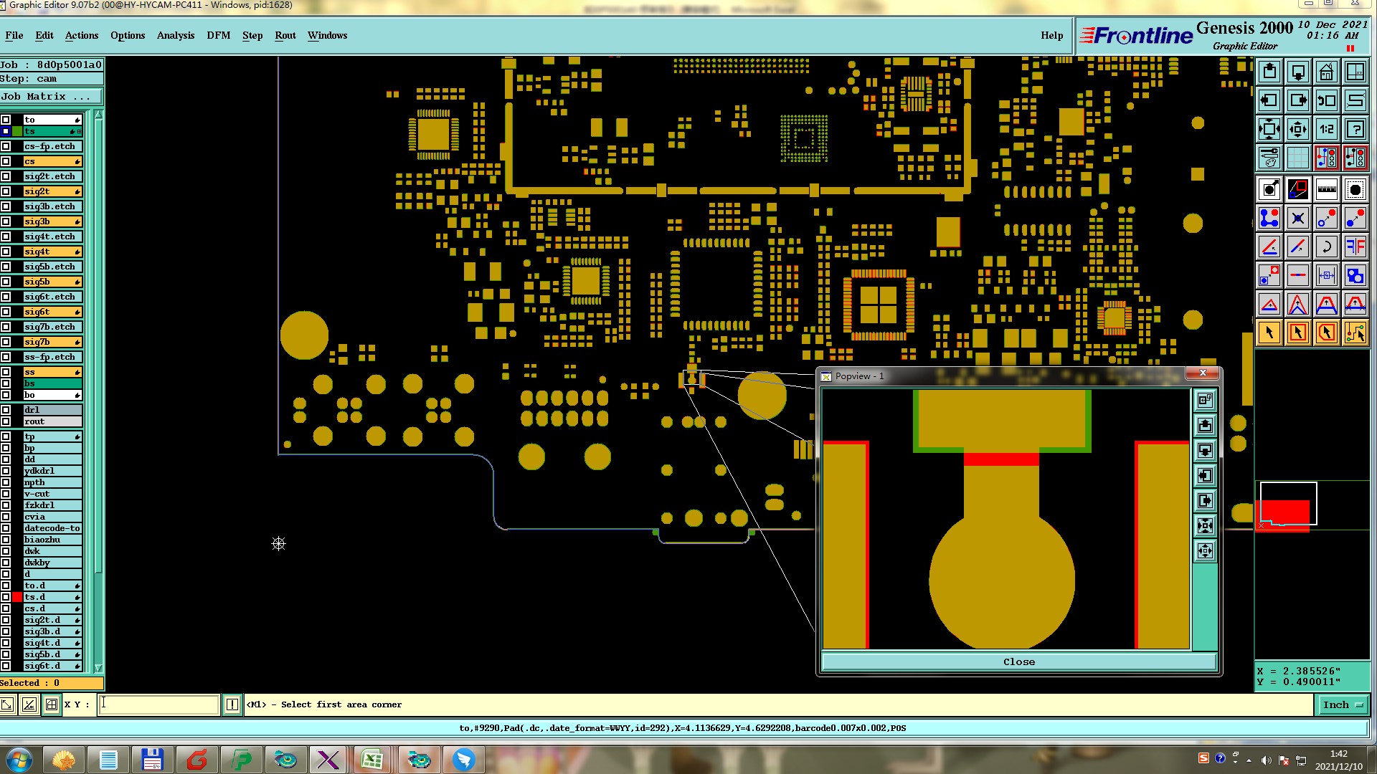Select the ruler measure tool
The image size is (1377, 774).
click(x=1327, y=189)
